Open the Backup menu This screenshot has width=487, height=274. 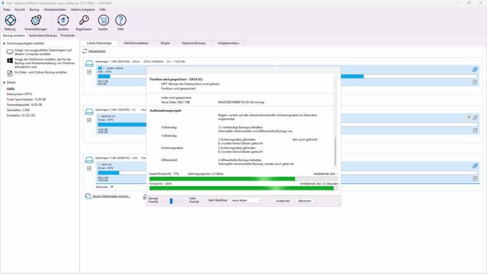(34, 10)
